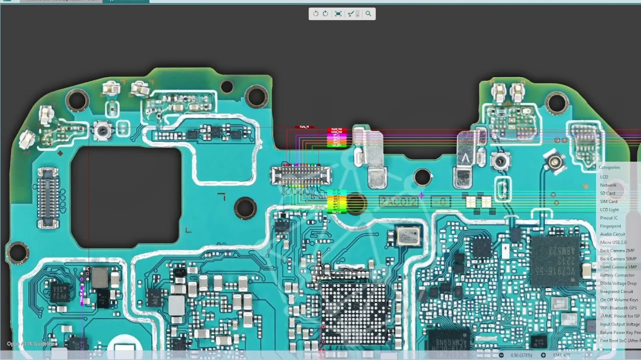Select the LCD category

click(x=604, y=177)
